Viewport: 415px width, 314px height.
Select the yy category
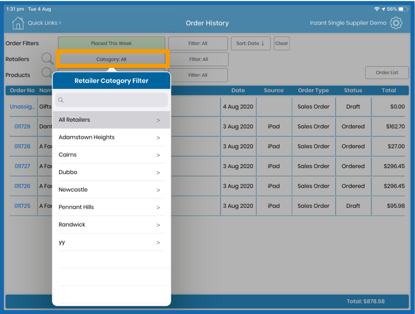tap(111, 242)
